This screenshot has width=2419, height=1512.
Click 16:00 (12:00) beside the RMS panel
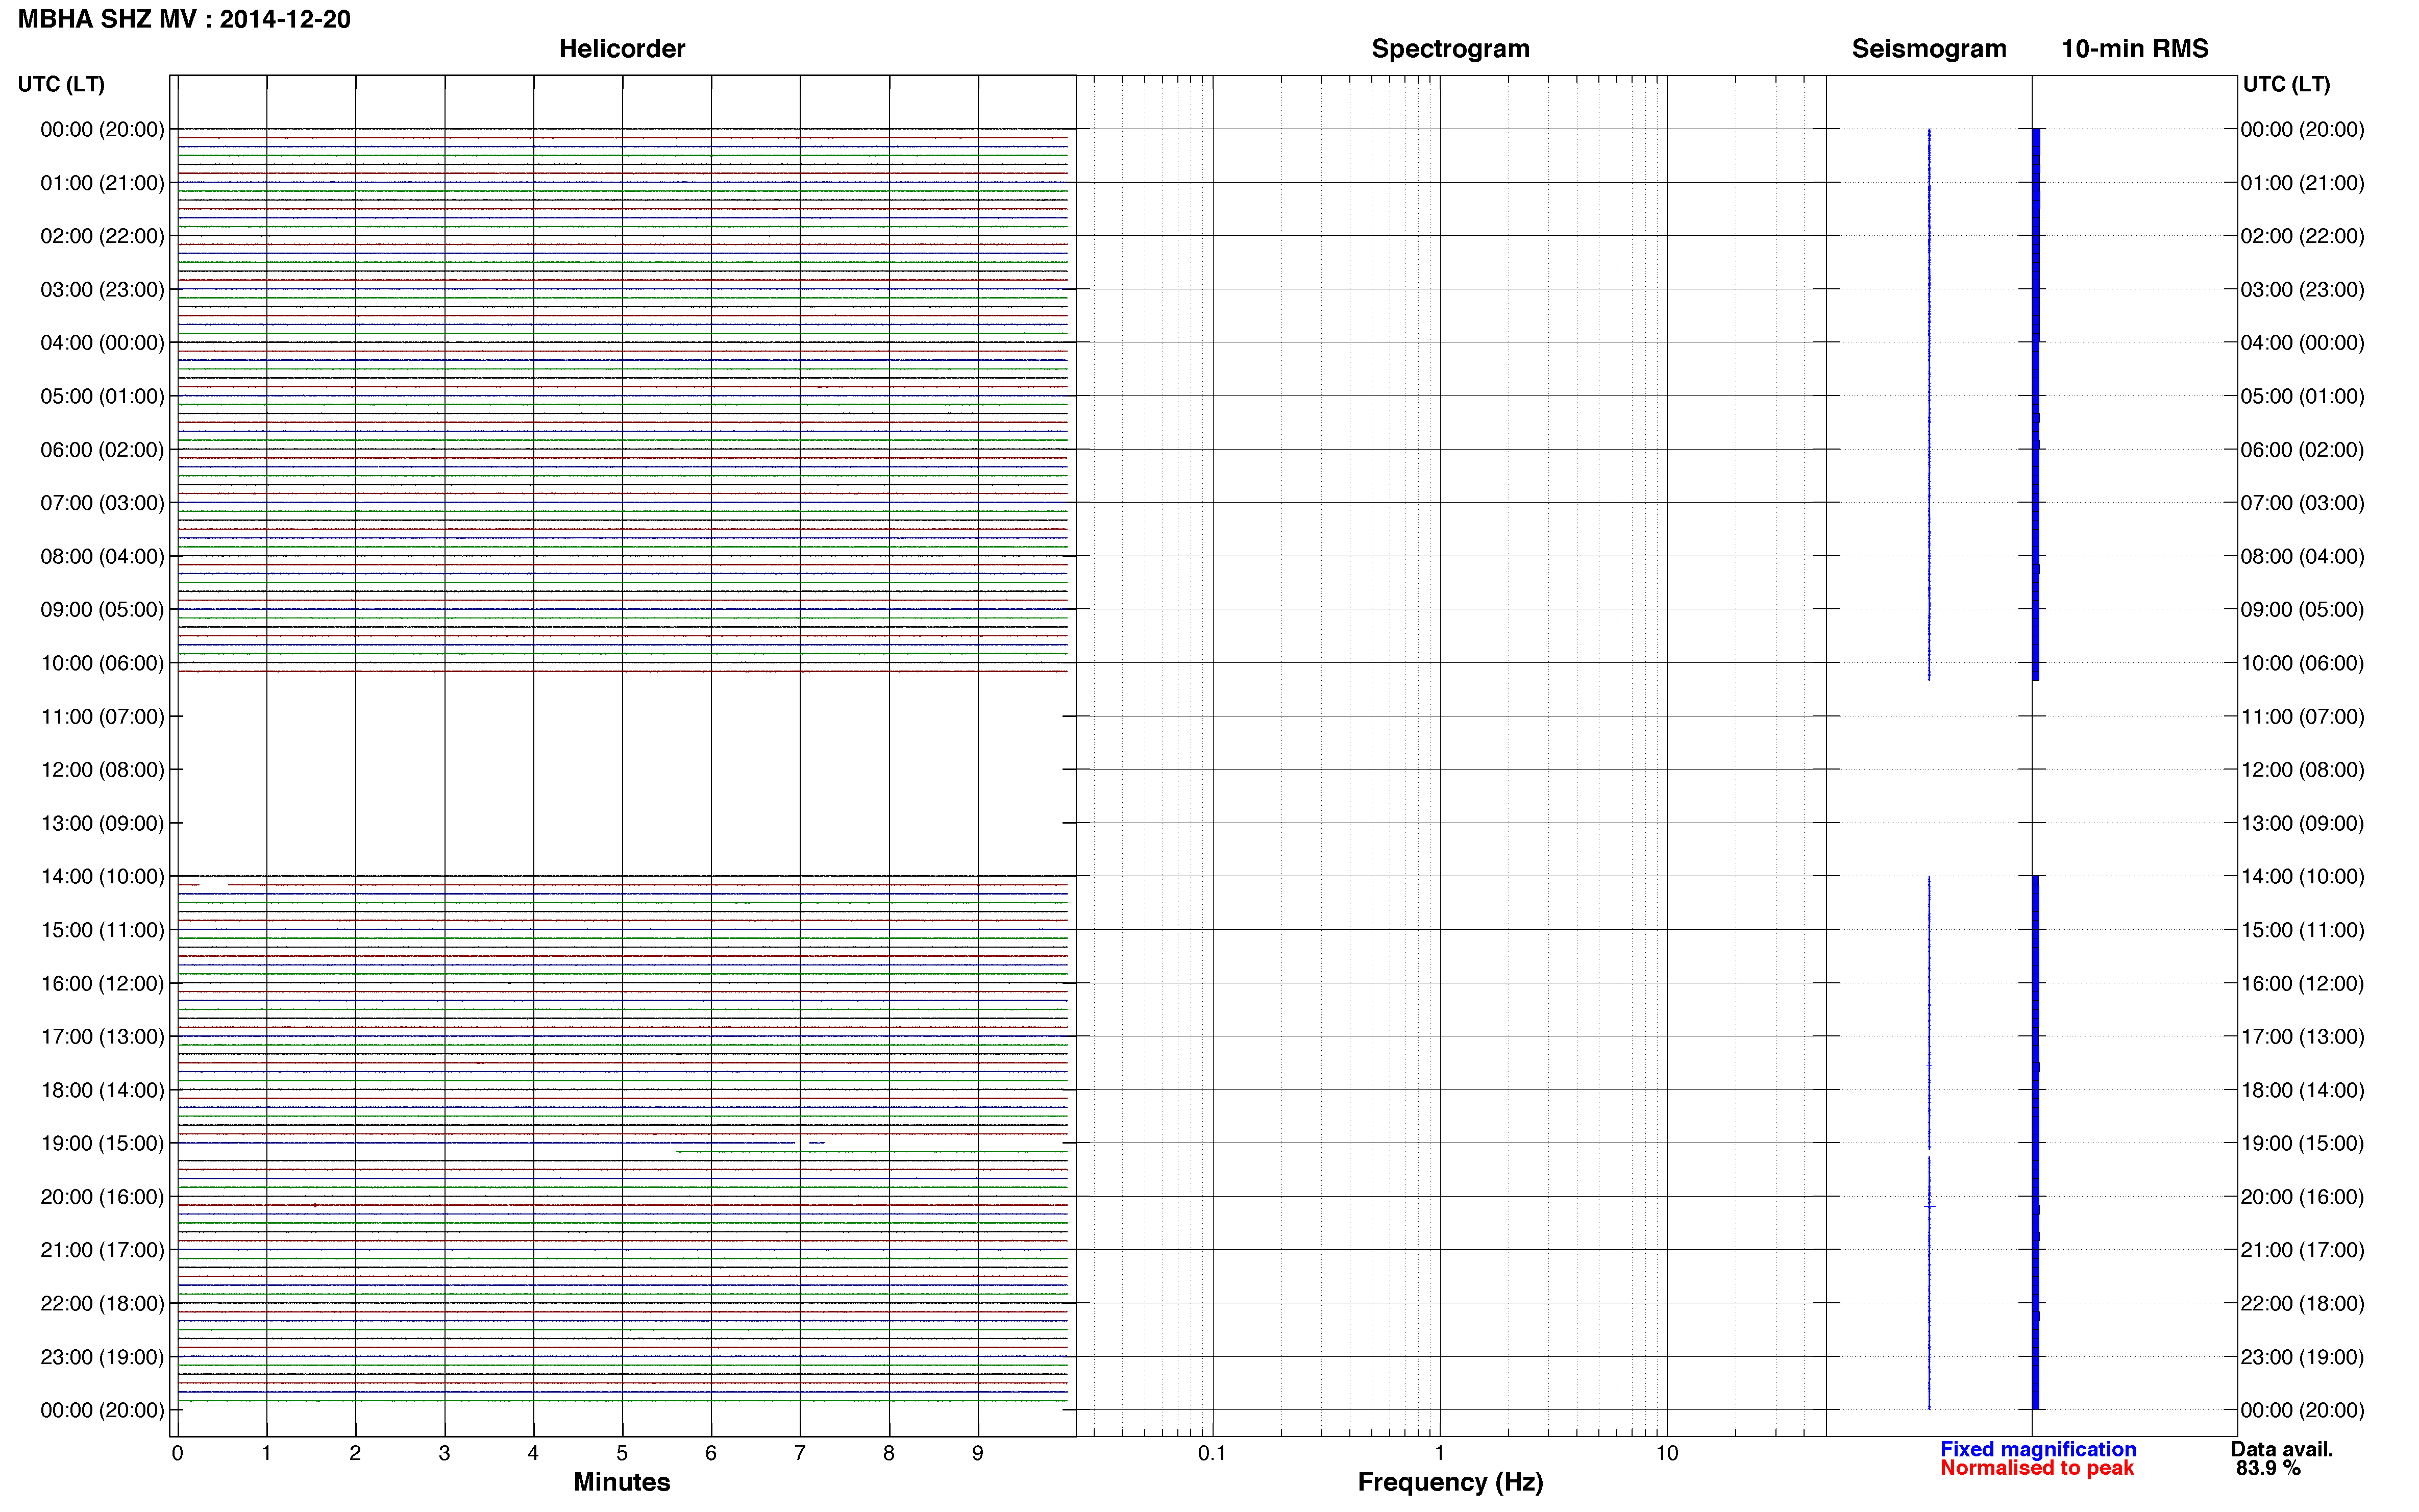click(2302, 984)
